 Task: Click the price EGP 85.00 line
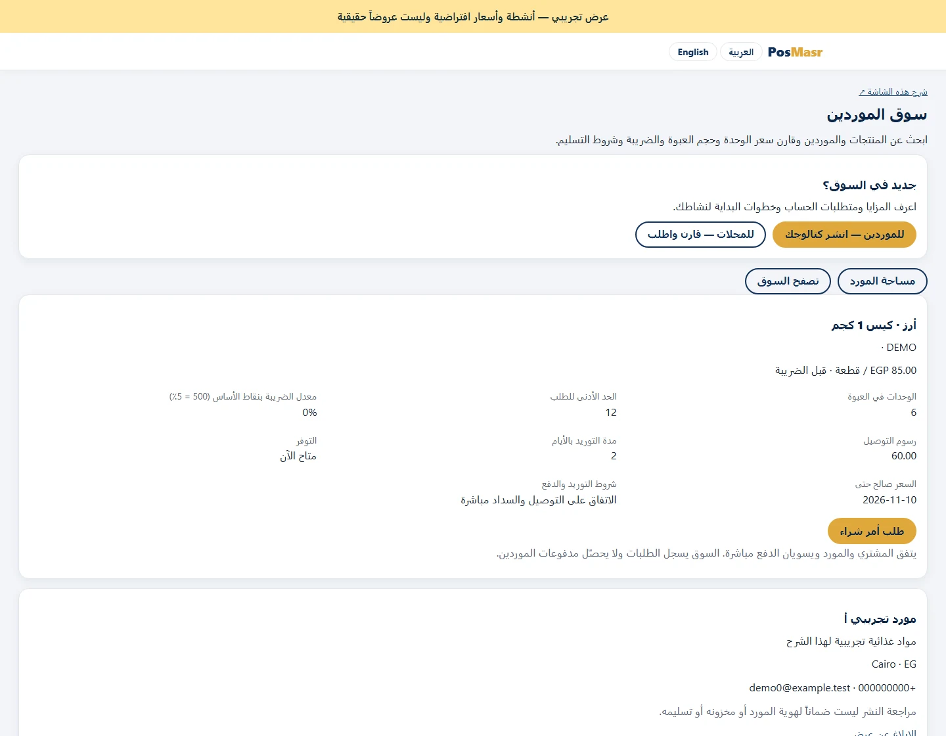click(845, 371)
